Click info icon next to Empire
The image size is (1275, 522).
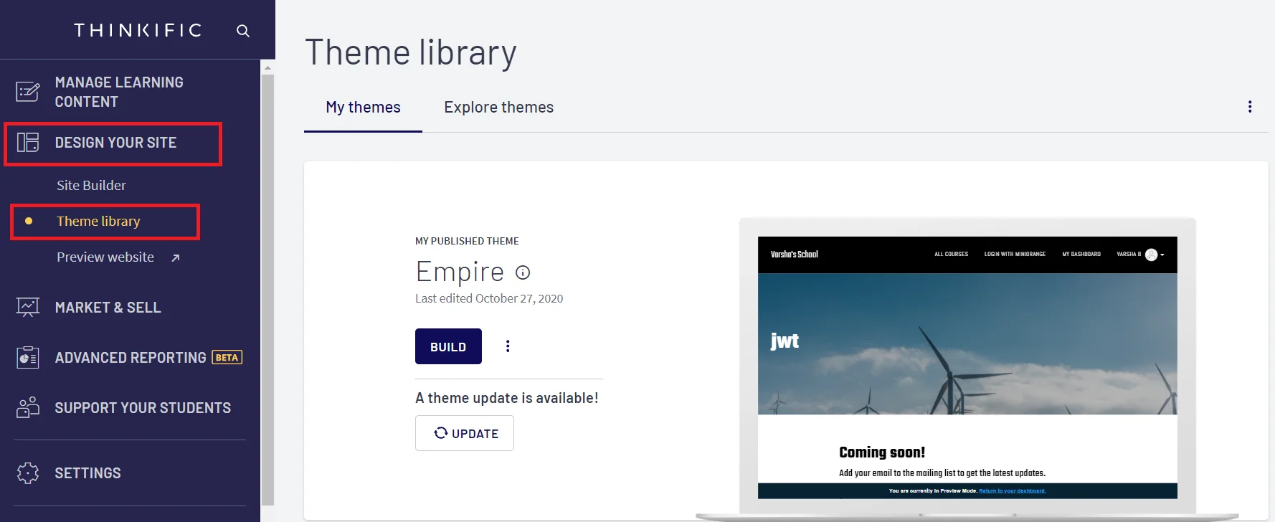coord(523,272)
